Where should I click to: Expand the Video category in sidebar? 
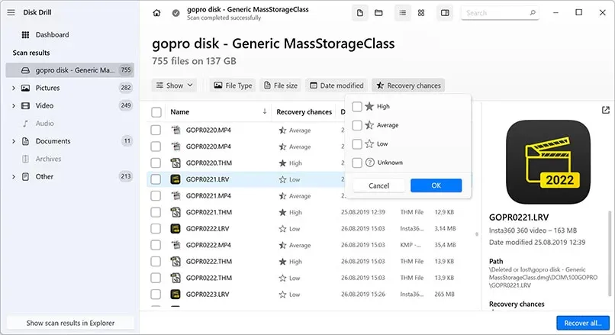click(14, 105)
